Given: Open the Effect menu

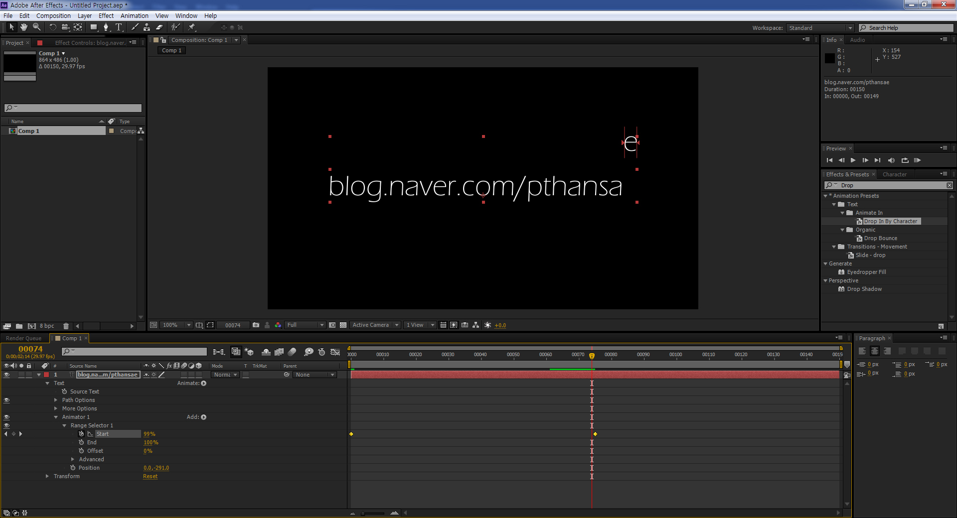Looking at the screenshot, I should pos(106,15).
